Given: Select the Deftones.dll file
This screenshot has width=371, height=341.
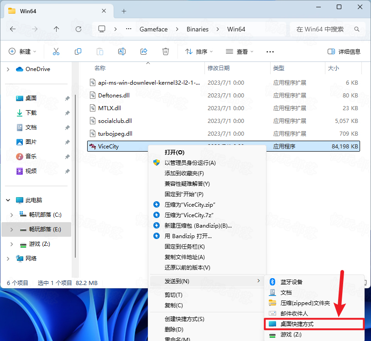Looking at the screenshot, I should coord(223,95).
